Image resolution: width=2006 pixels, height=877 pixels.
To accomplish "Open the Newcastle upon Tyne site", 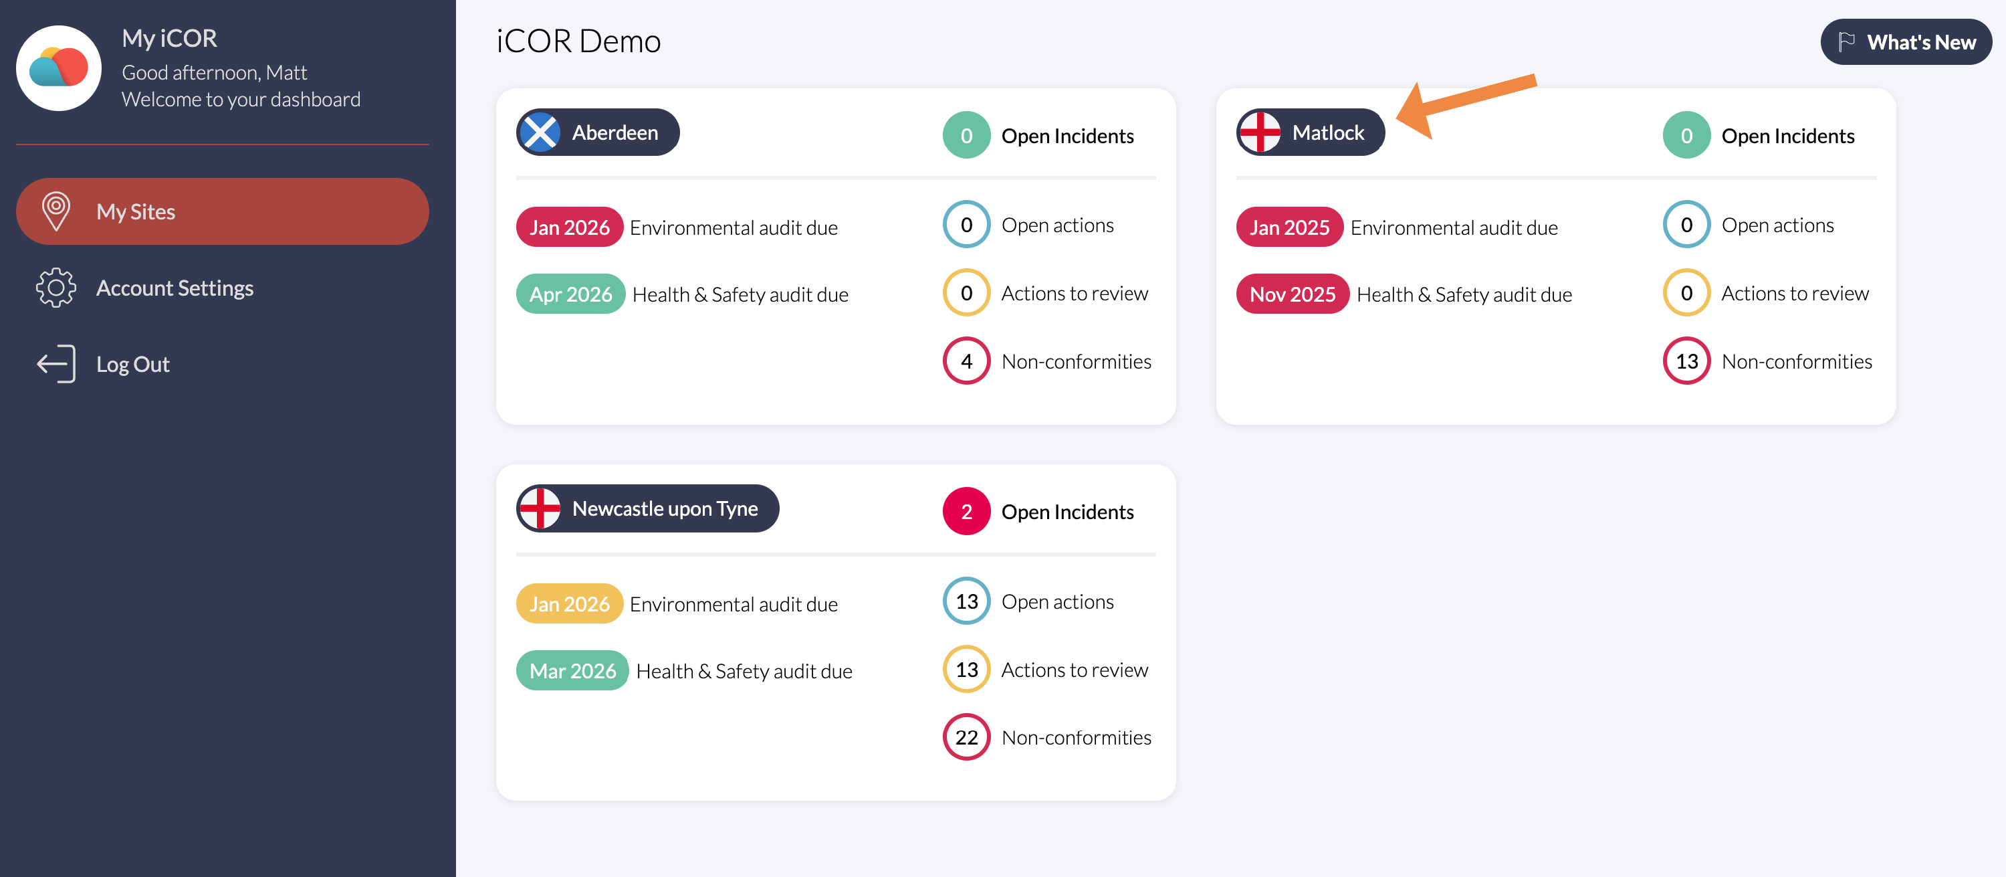I will pyautogui.click(x=664, y=508).
